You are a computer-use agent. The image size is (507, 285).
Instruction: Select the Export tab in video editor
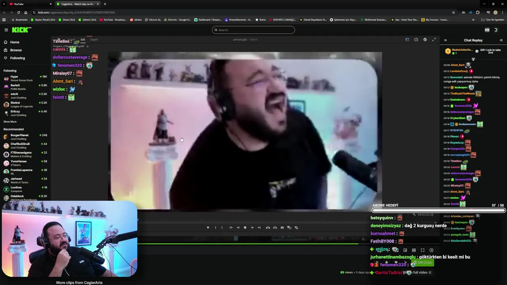[x=94, y=40]
